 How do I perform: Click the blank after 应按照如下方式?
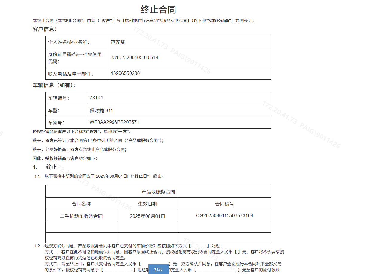click(x=199, y=246)
